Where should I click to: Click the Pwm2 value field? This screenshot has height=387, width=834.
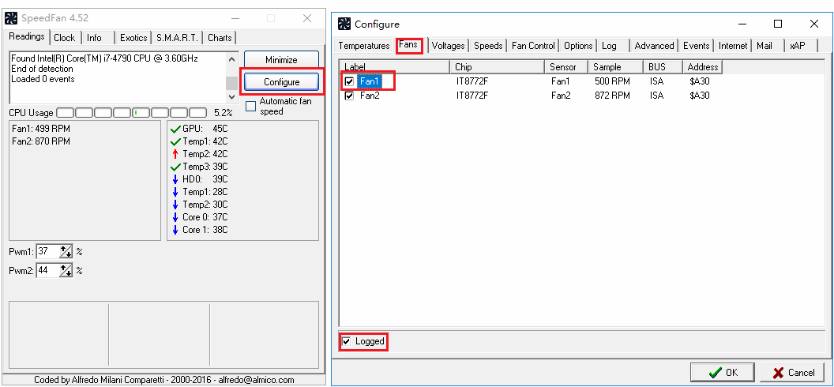[48, 271]
